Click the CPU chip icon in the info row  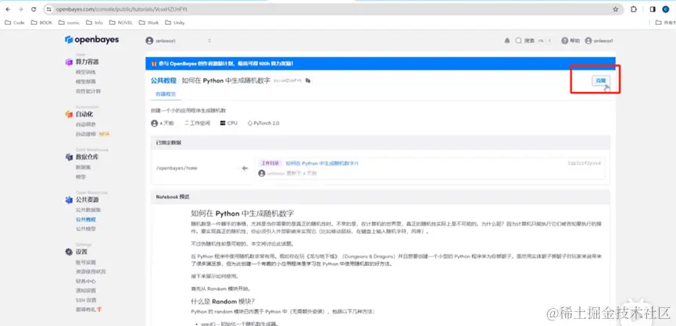[x=223, y=123]
